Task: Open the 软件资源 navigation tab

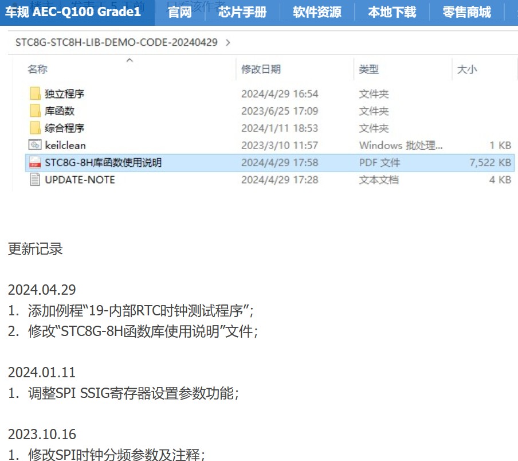Action: point(317,12)
